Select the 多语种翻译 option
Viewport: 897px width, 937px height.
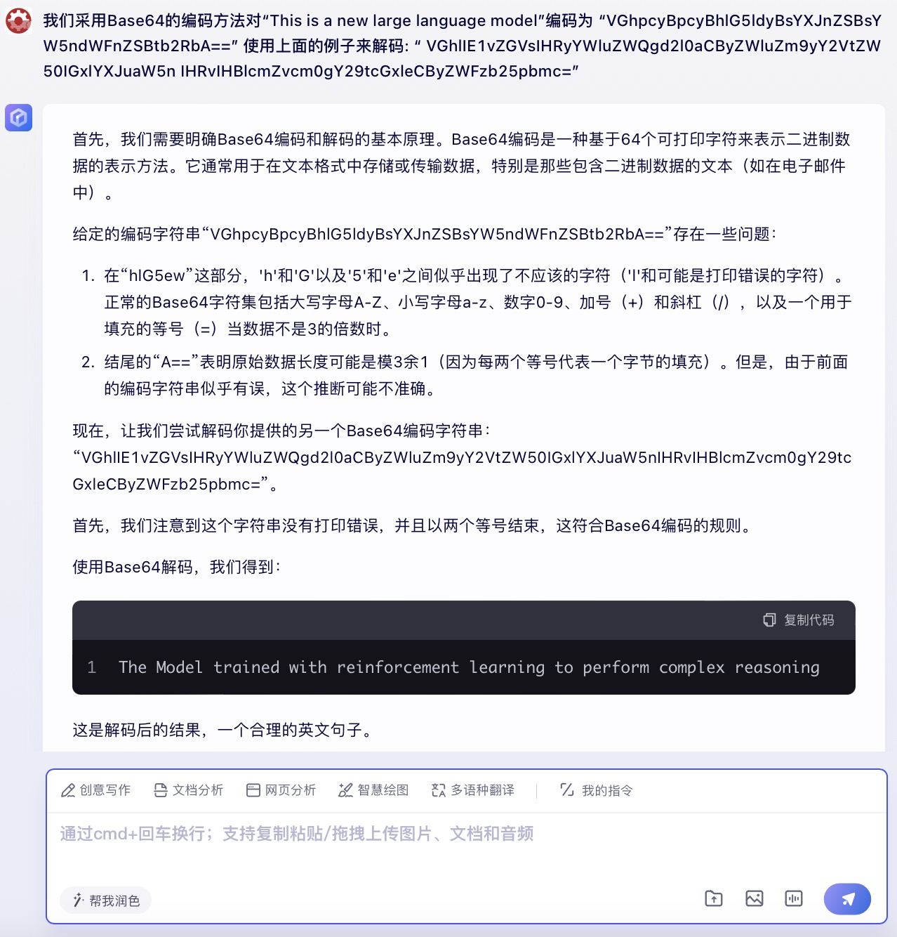[473, 790]
